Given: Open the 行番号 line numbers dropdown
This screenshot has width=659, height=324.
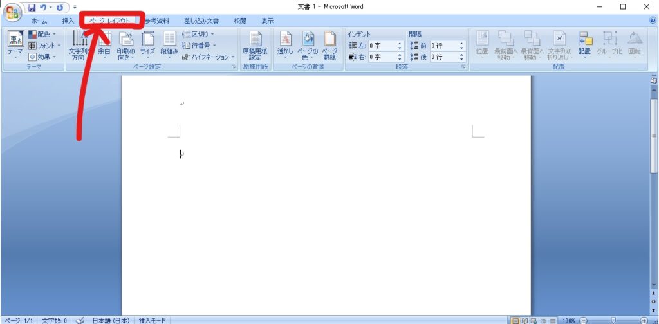Looking at the screenshot, I should click(x=200, y=46).
